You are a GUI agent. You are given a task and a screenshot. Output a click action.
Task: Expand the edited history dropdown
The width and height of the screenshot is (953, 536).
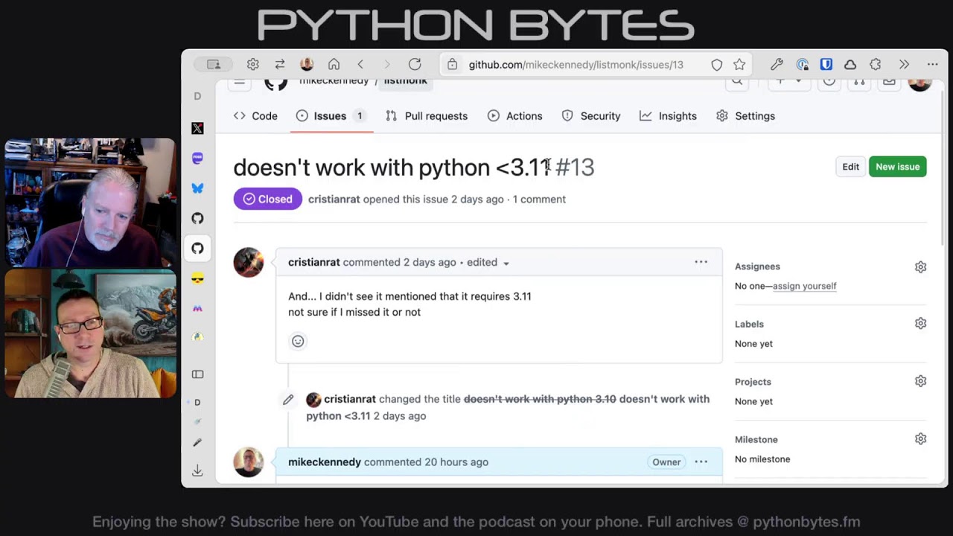(488, 262)
